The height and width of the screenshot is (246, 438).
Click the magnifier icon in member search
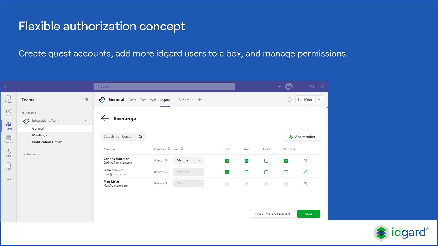(x=140, y=137)
